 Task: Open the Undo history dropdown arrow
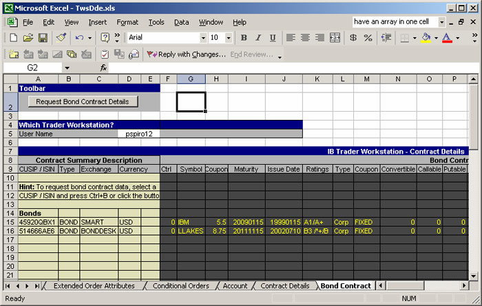(x=90, y=38)
